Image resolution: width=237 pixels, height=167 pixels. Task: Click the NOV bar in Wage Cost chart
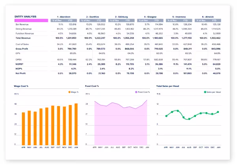click(x=64, y=126)
